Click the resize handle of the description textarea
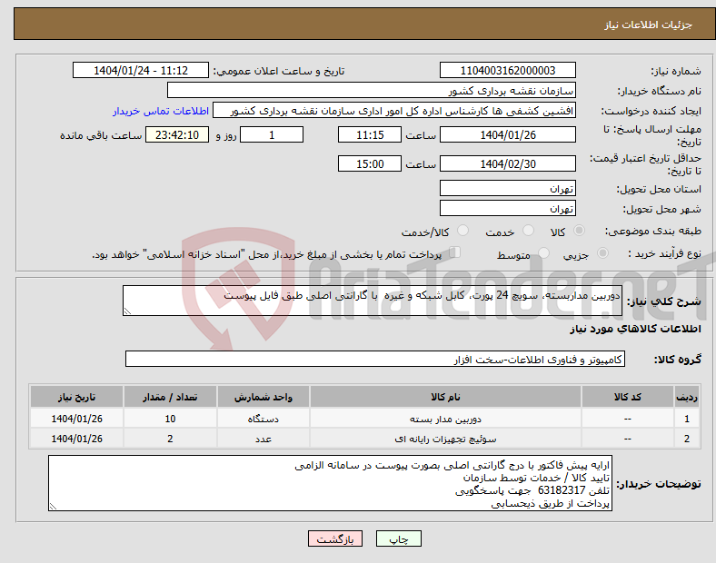 click(127, 311)
